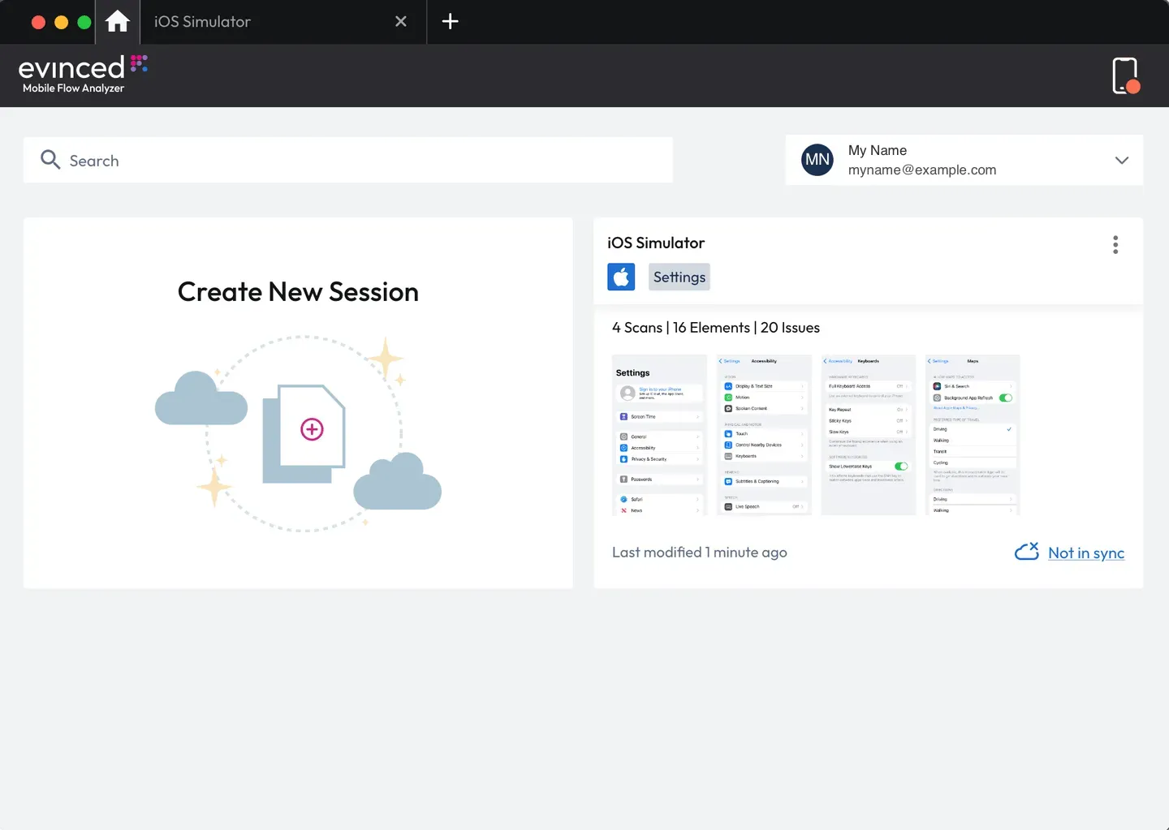Click the Not in sync link
This screenshot has width=1169, height=830.
[x=1086, y=553]
